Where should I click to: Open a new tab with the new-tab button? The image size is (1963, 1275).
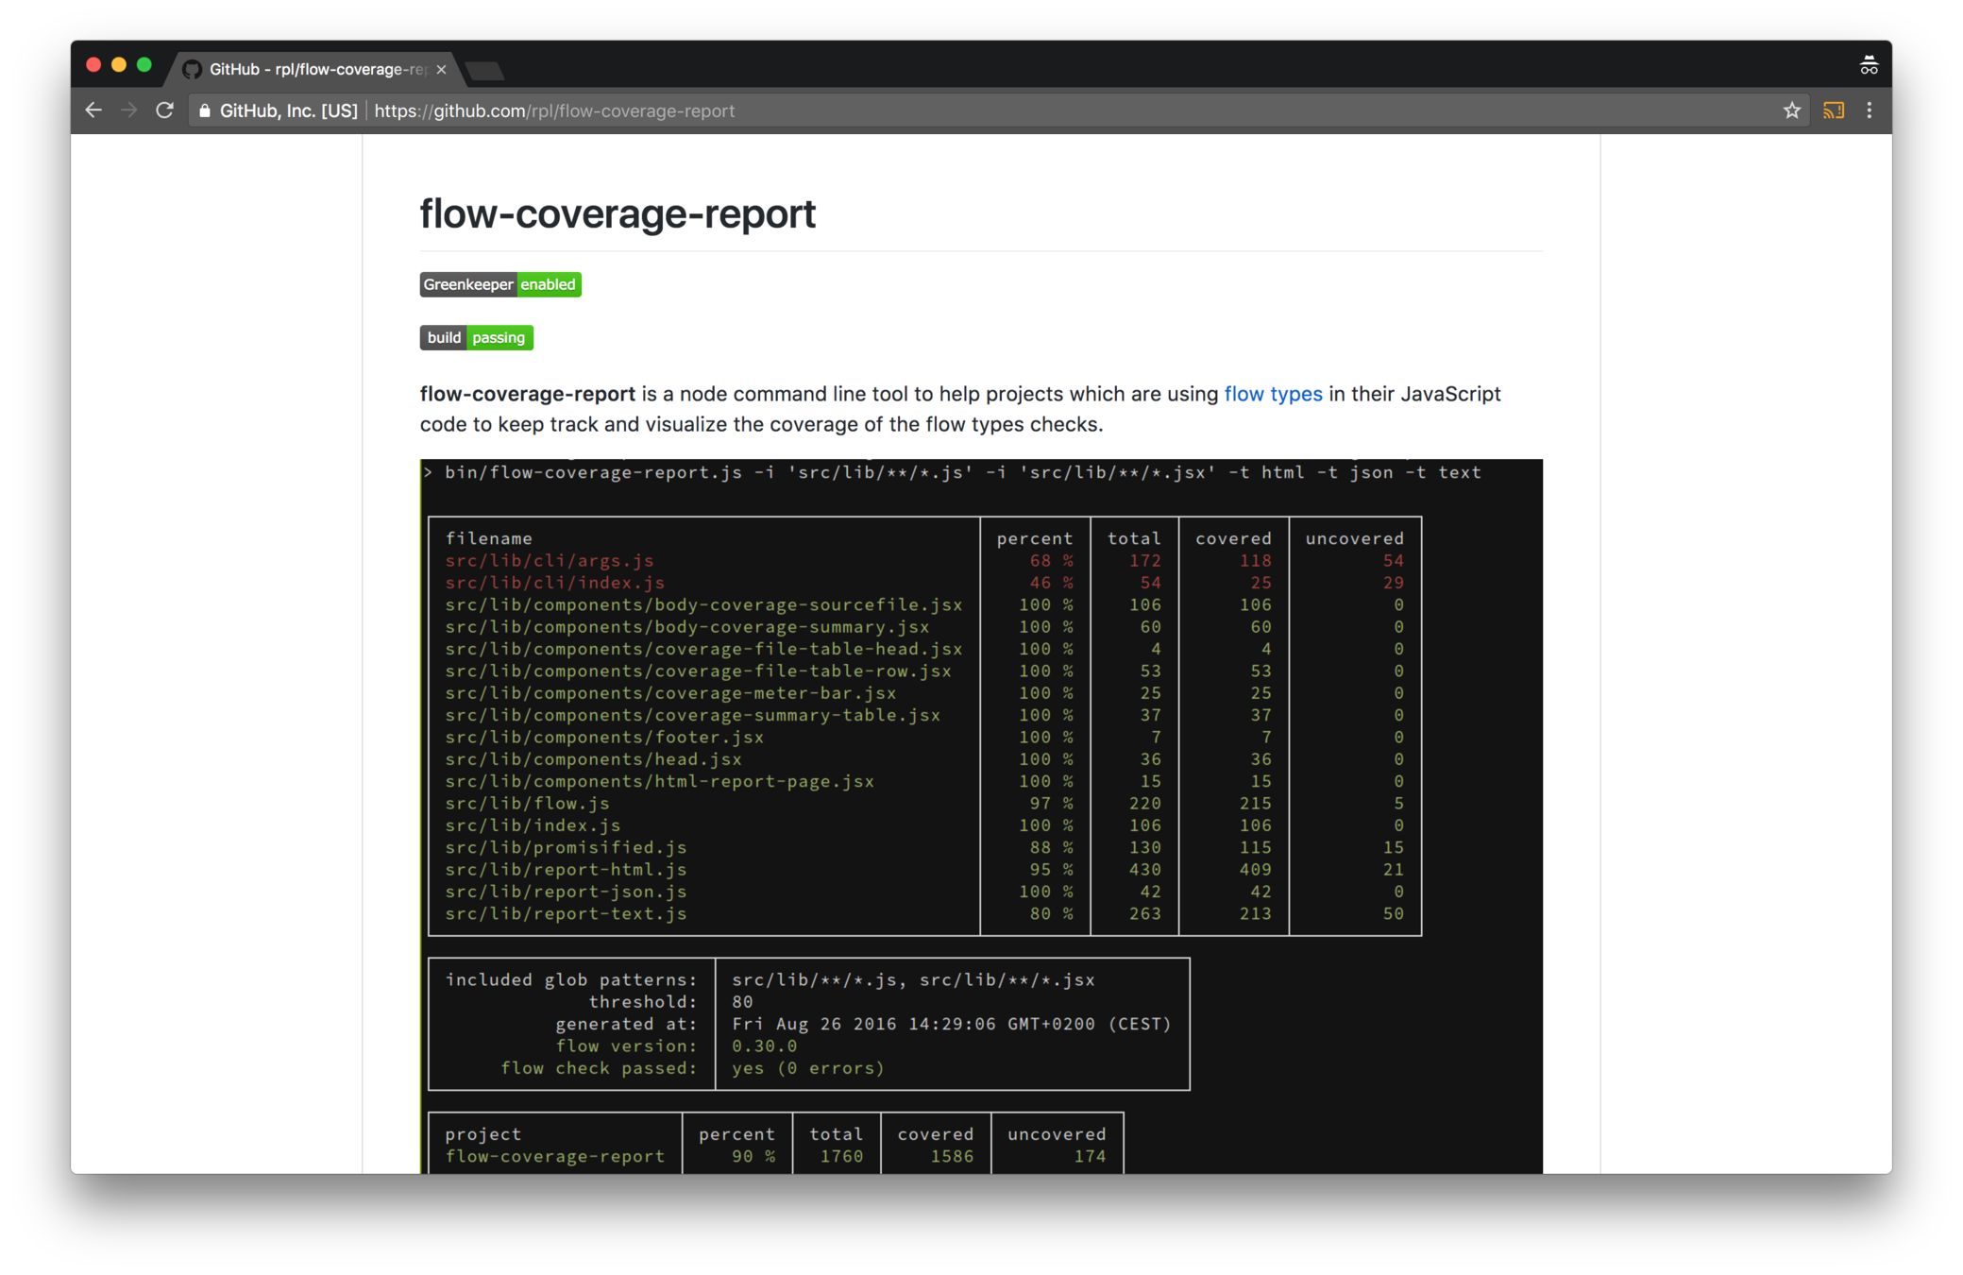point(485,70)
